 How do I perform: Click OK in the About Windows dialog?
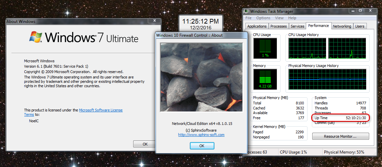point(145,144)
